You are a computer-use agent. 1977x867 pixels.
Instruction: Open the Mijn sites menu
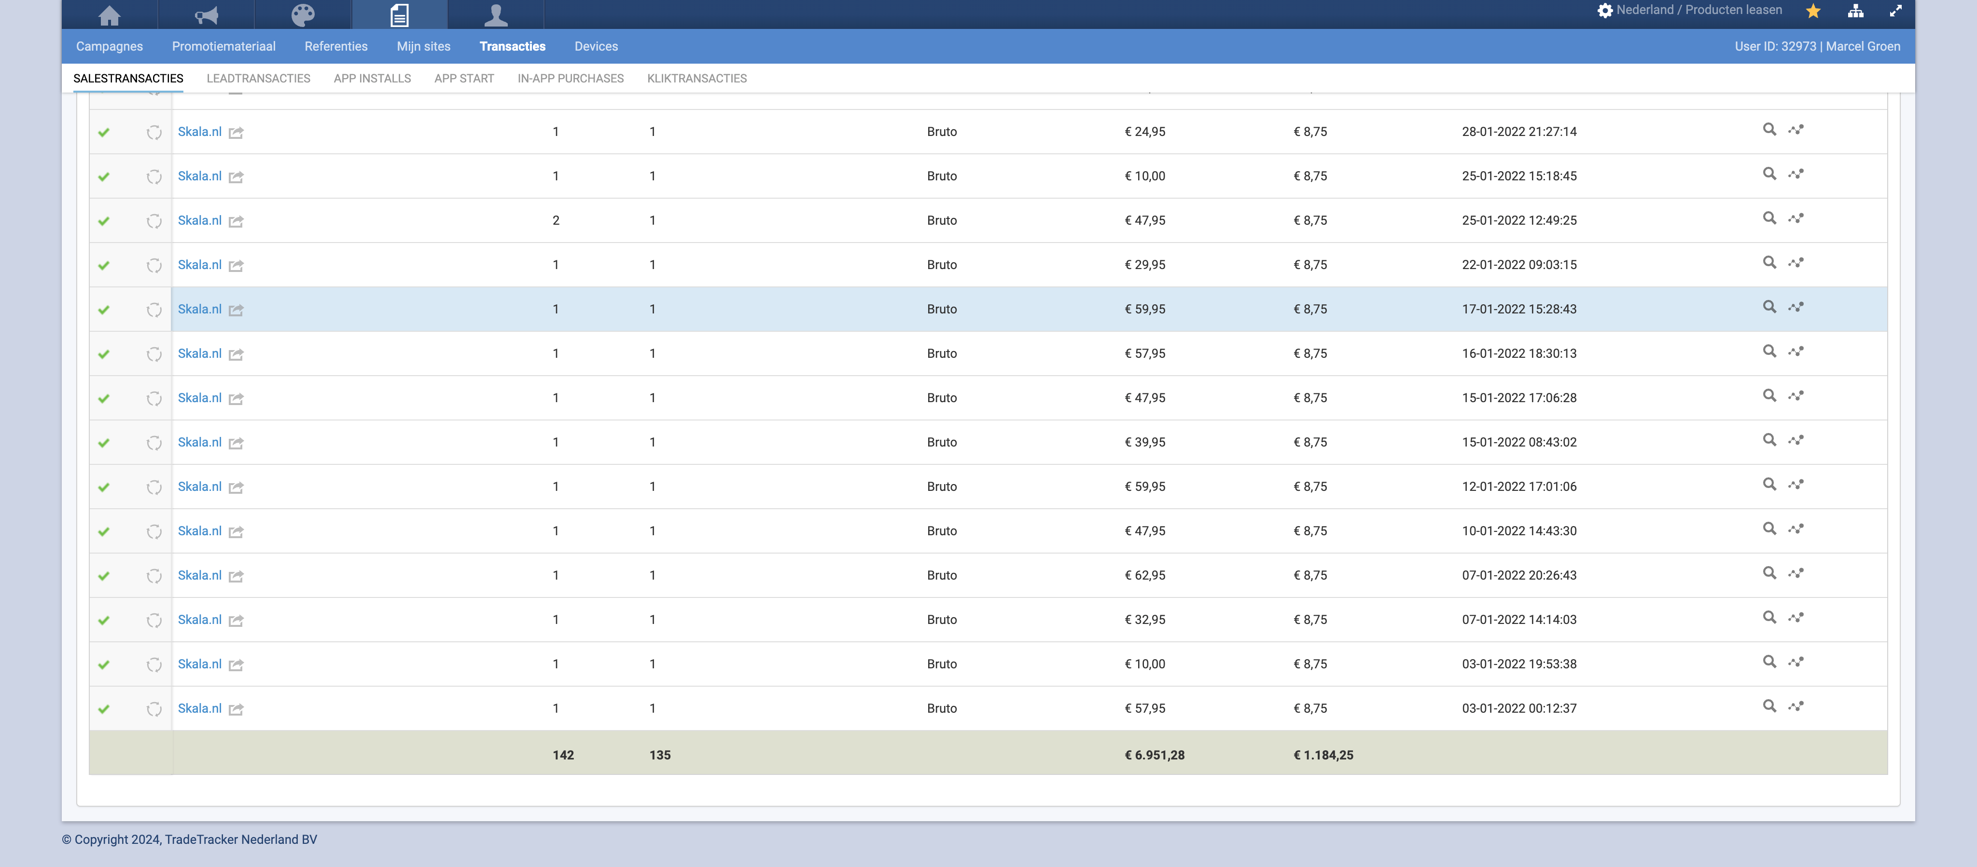[x=424, y=47]
